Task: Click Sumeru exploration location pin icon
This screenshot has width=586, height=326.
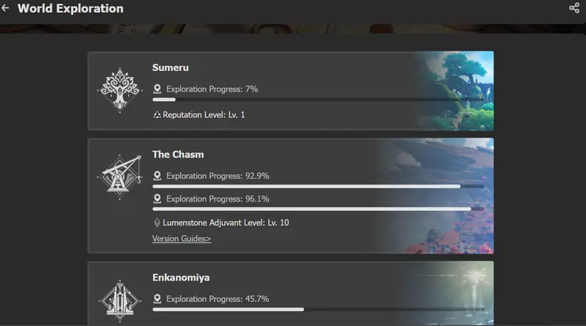Action: coord(157,89)
